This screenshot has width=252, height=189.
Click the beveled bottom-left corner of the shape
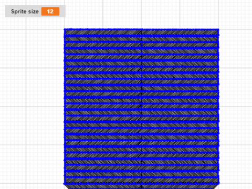pyautogui.click(x=67, y=186)
